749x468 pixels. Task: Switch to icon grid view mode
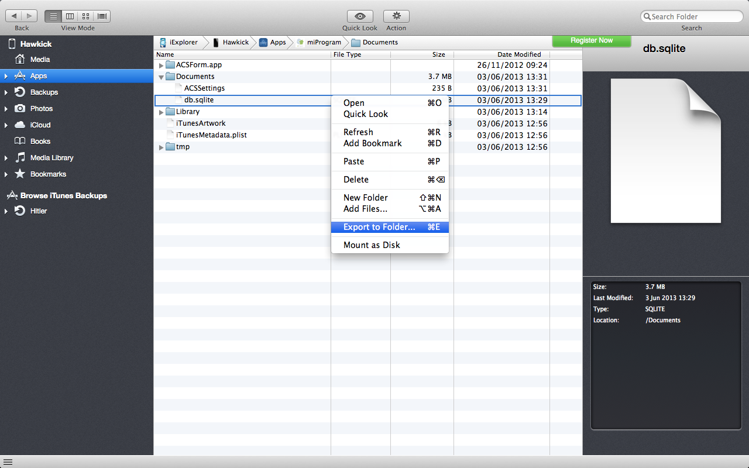[x=86, y=16]
